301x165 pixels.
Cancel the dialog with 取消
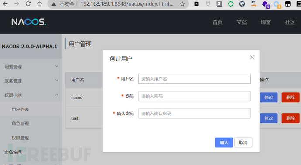(243, 142)
